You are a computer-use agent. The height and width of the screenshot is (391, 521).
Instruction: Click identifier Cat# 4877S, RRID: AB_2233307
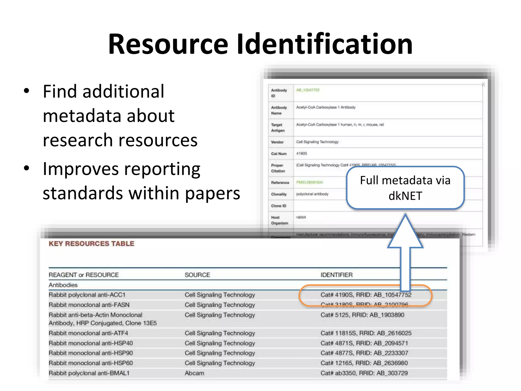364,353
